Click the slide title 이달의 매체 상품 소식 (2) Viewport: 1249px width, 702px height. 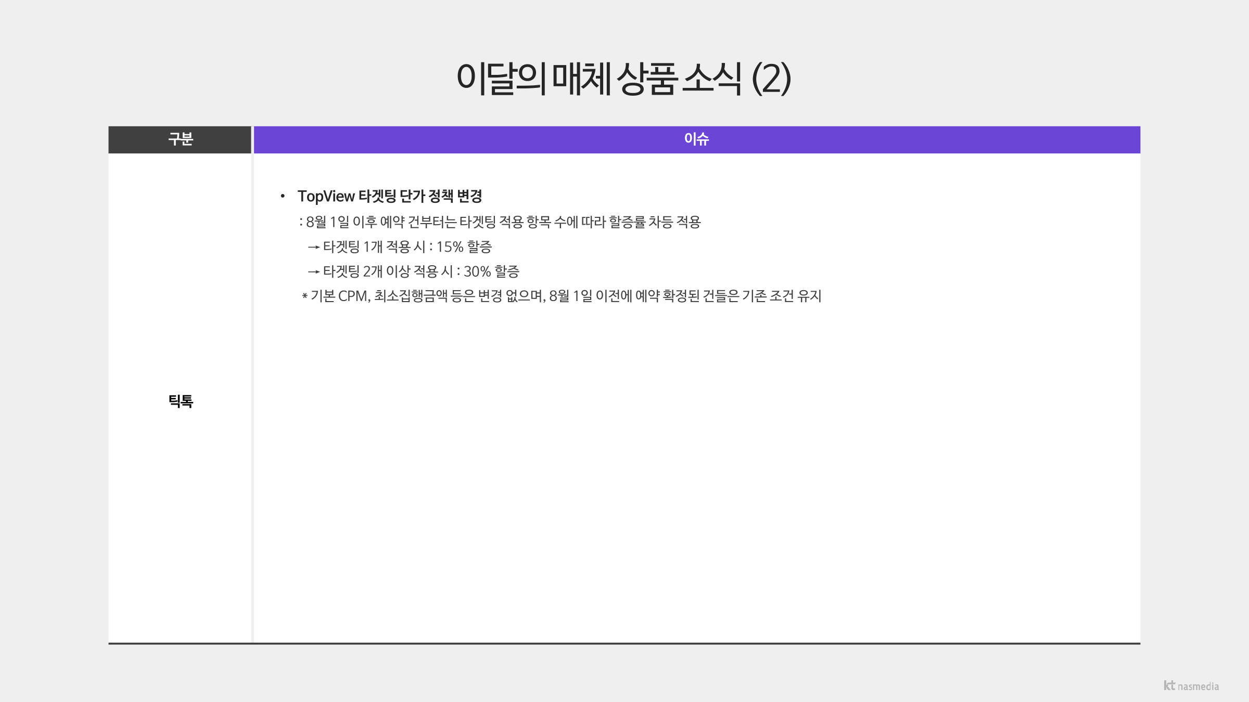tap(623, 79)
